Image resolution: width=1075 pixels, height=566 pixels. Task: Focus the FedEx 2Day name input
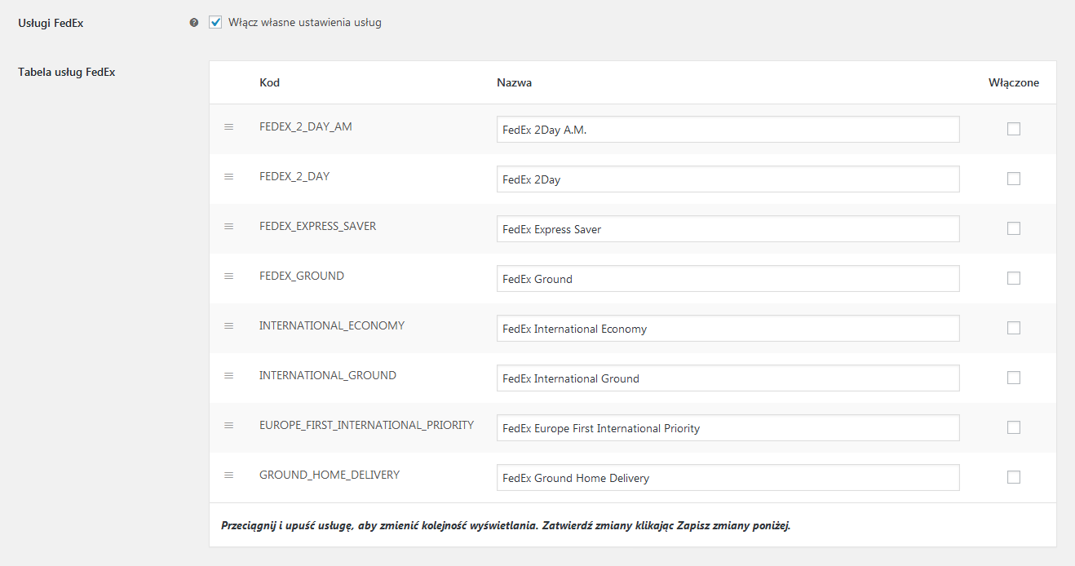pos(728,179)
